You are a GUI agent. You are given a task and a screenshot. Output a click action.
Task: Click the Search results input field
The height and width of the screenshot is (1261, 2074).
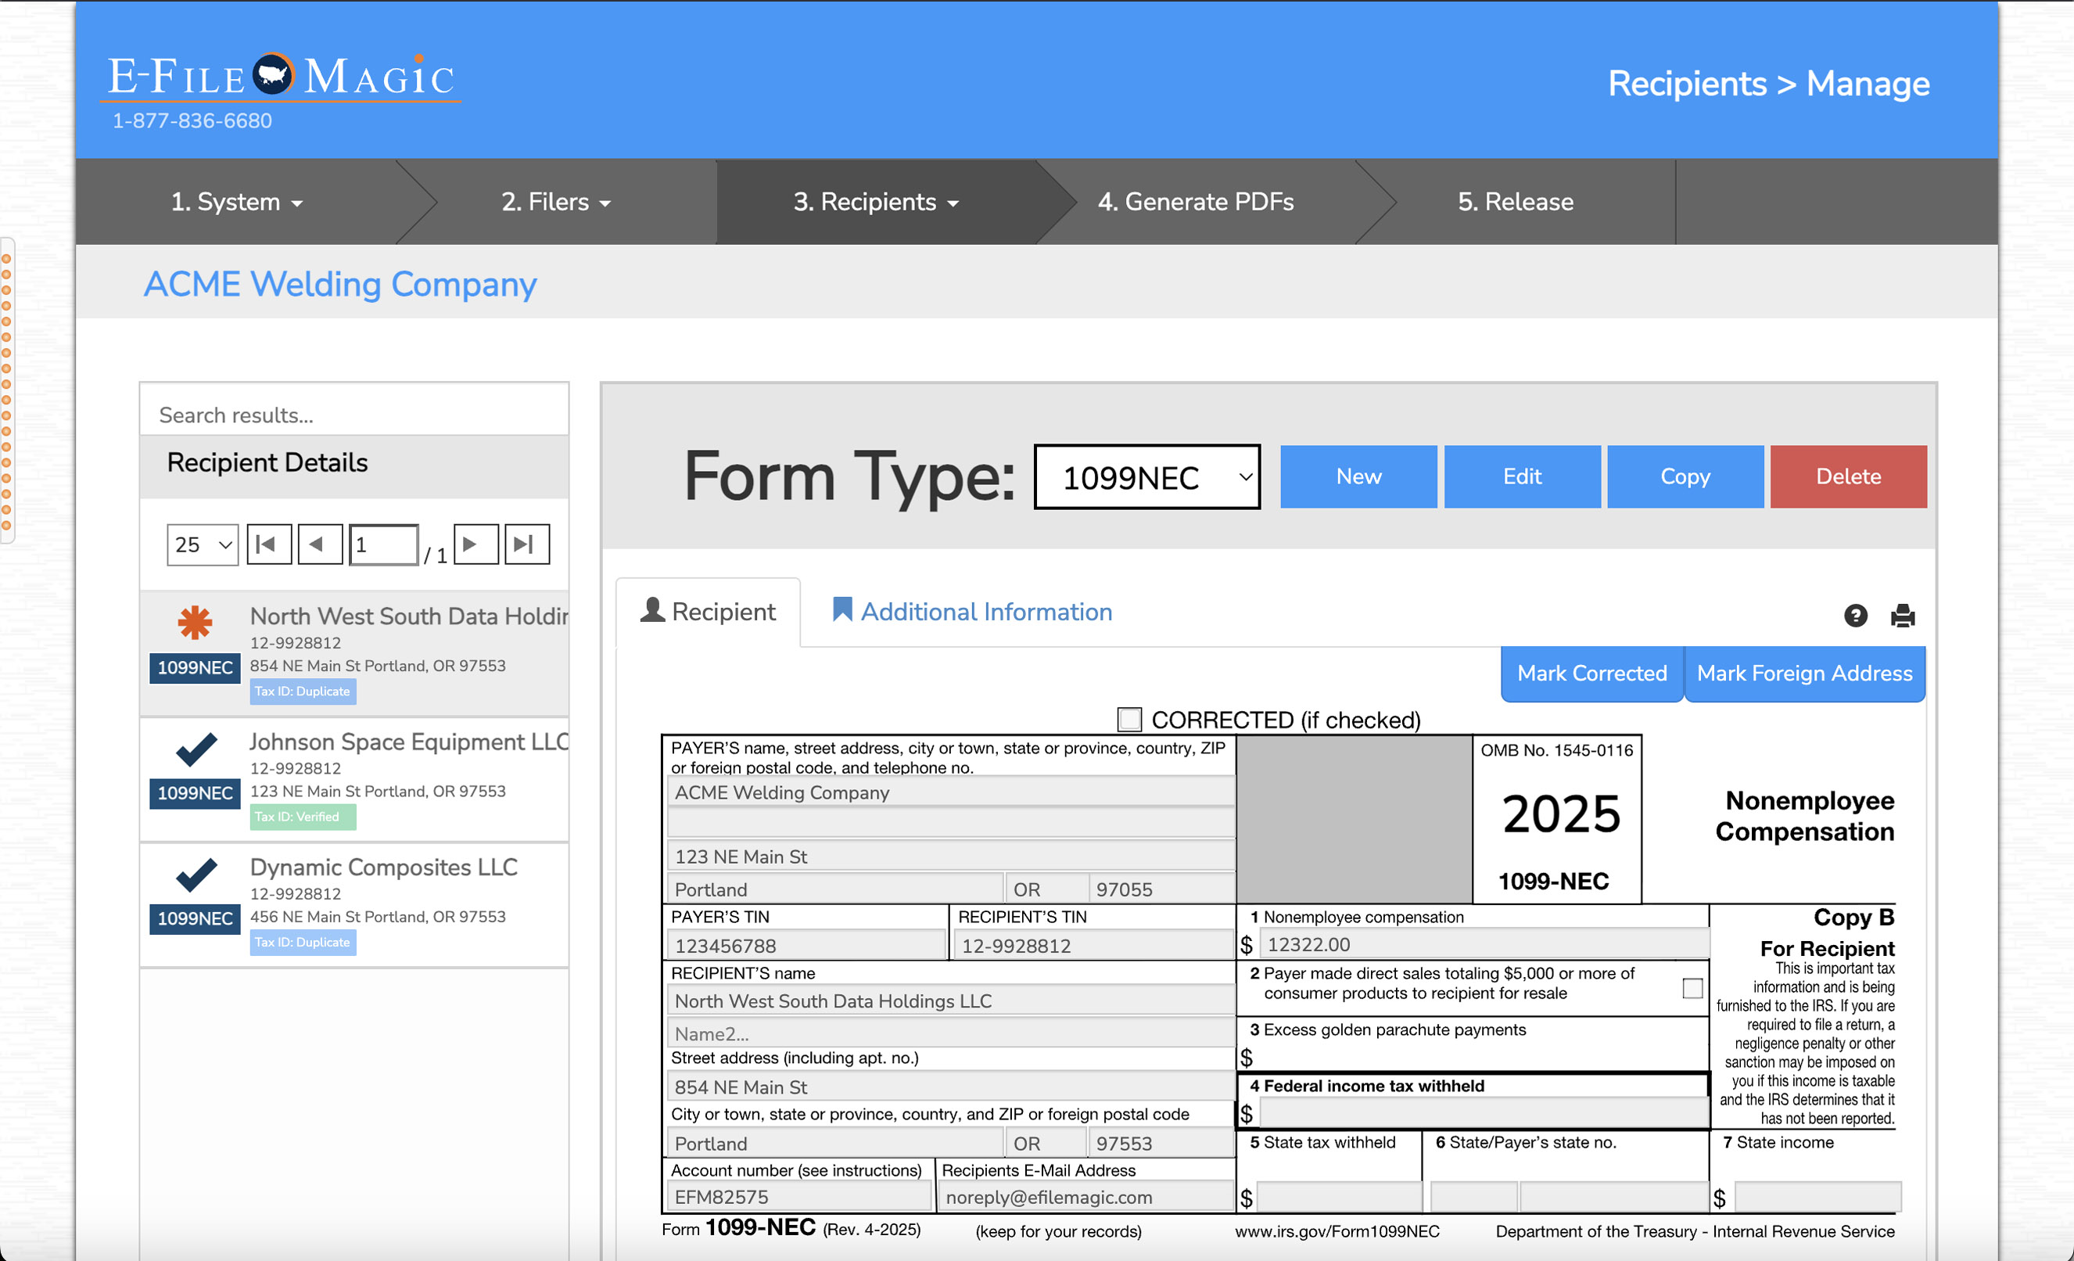[353, 415]
